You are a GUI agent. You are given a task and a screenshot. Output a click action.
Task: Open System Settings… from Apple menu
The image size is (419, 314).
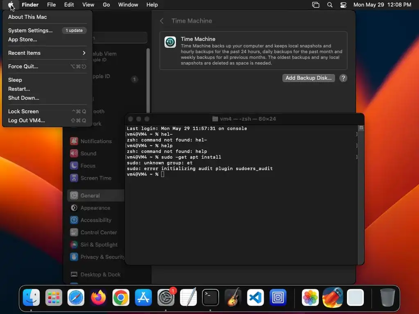pyautogui.click(x=47, y=30)
